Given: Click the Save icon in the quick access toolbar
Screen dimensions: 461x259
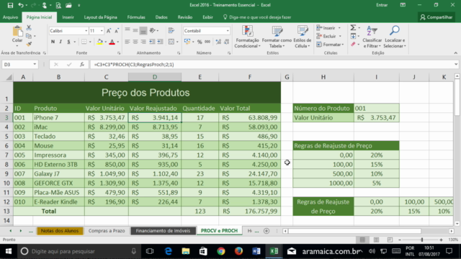Looking at the screenshot, I should (10, 5).
